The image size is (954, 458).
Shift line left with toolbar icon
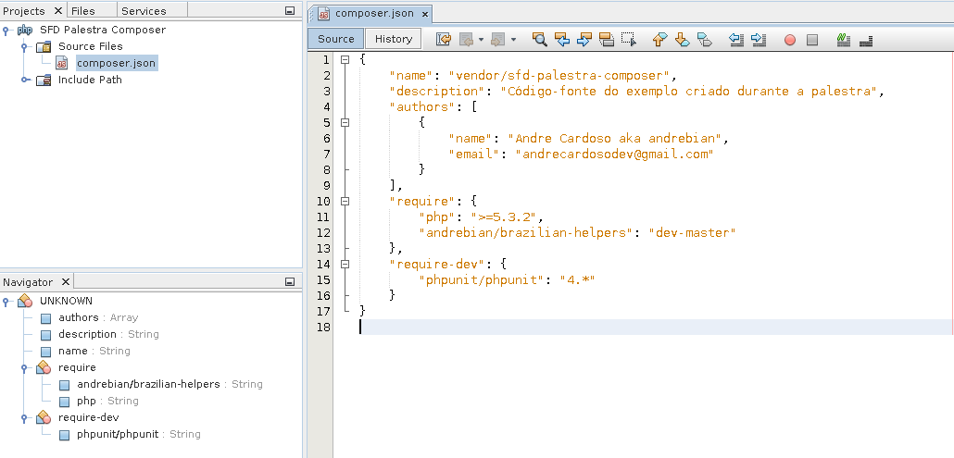pyautogui.click(x=736, y=40)
